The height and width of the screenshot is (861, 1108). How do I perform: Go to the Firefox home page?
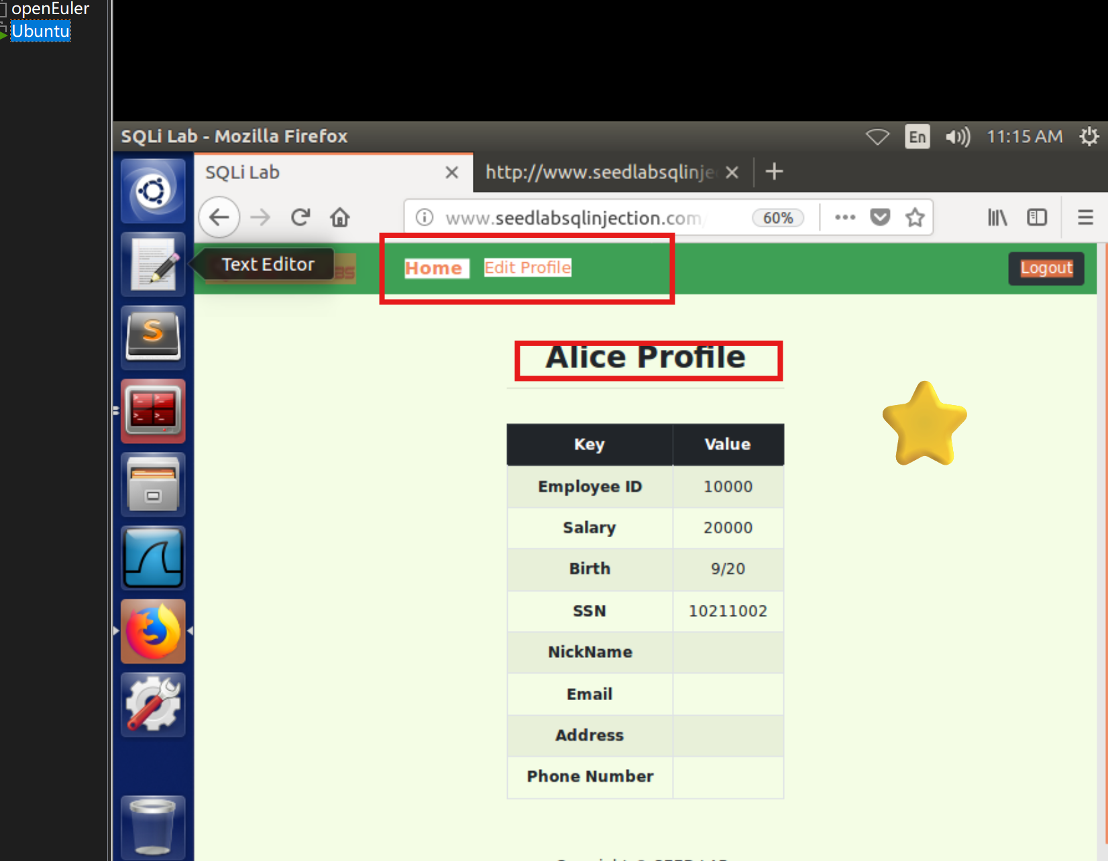click(340, 217)
